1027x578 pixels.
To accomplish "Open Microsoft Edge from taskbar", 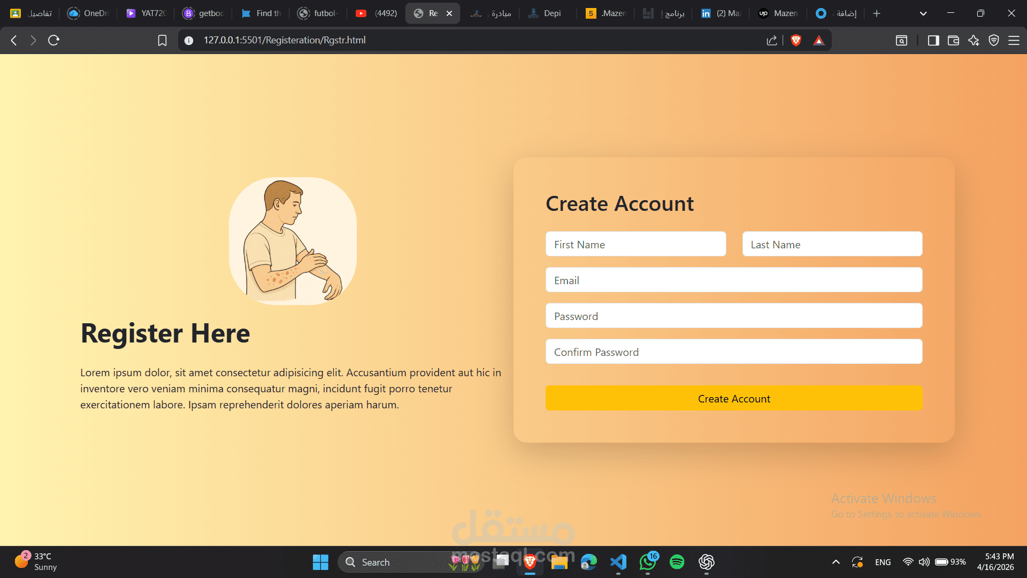I will coord(589,562).
